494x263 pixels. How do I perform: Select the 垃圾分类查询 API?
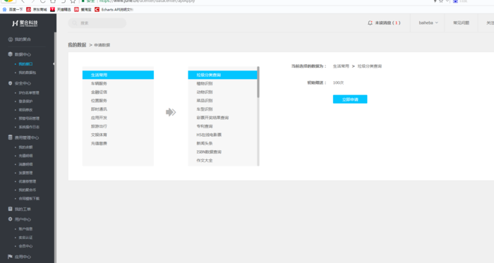point(222,75)
